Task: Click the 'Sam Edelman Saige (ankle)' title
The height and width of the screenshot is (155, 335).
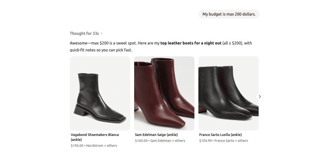Action: pyautogui.click(x=157, y=135)
